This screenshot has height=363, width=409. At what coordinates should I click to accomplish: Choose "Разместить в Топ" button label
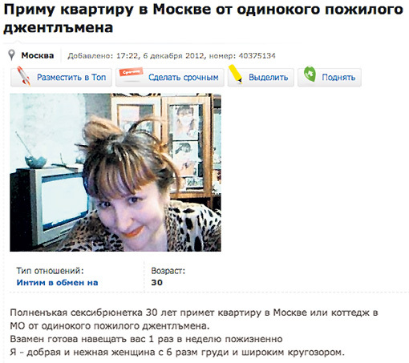tap(71, 78)
